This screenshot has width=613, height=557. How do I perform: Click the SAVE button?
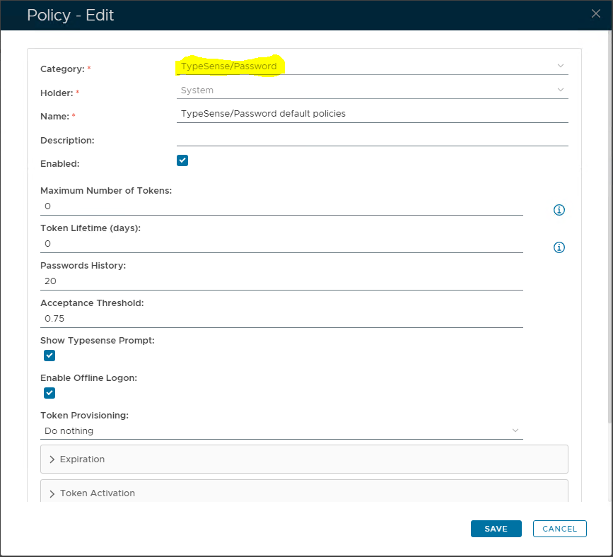[x=496, y=529]
